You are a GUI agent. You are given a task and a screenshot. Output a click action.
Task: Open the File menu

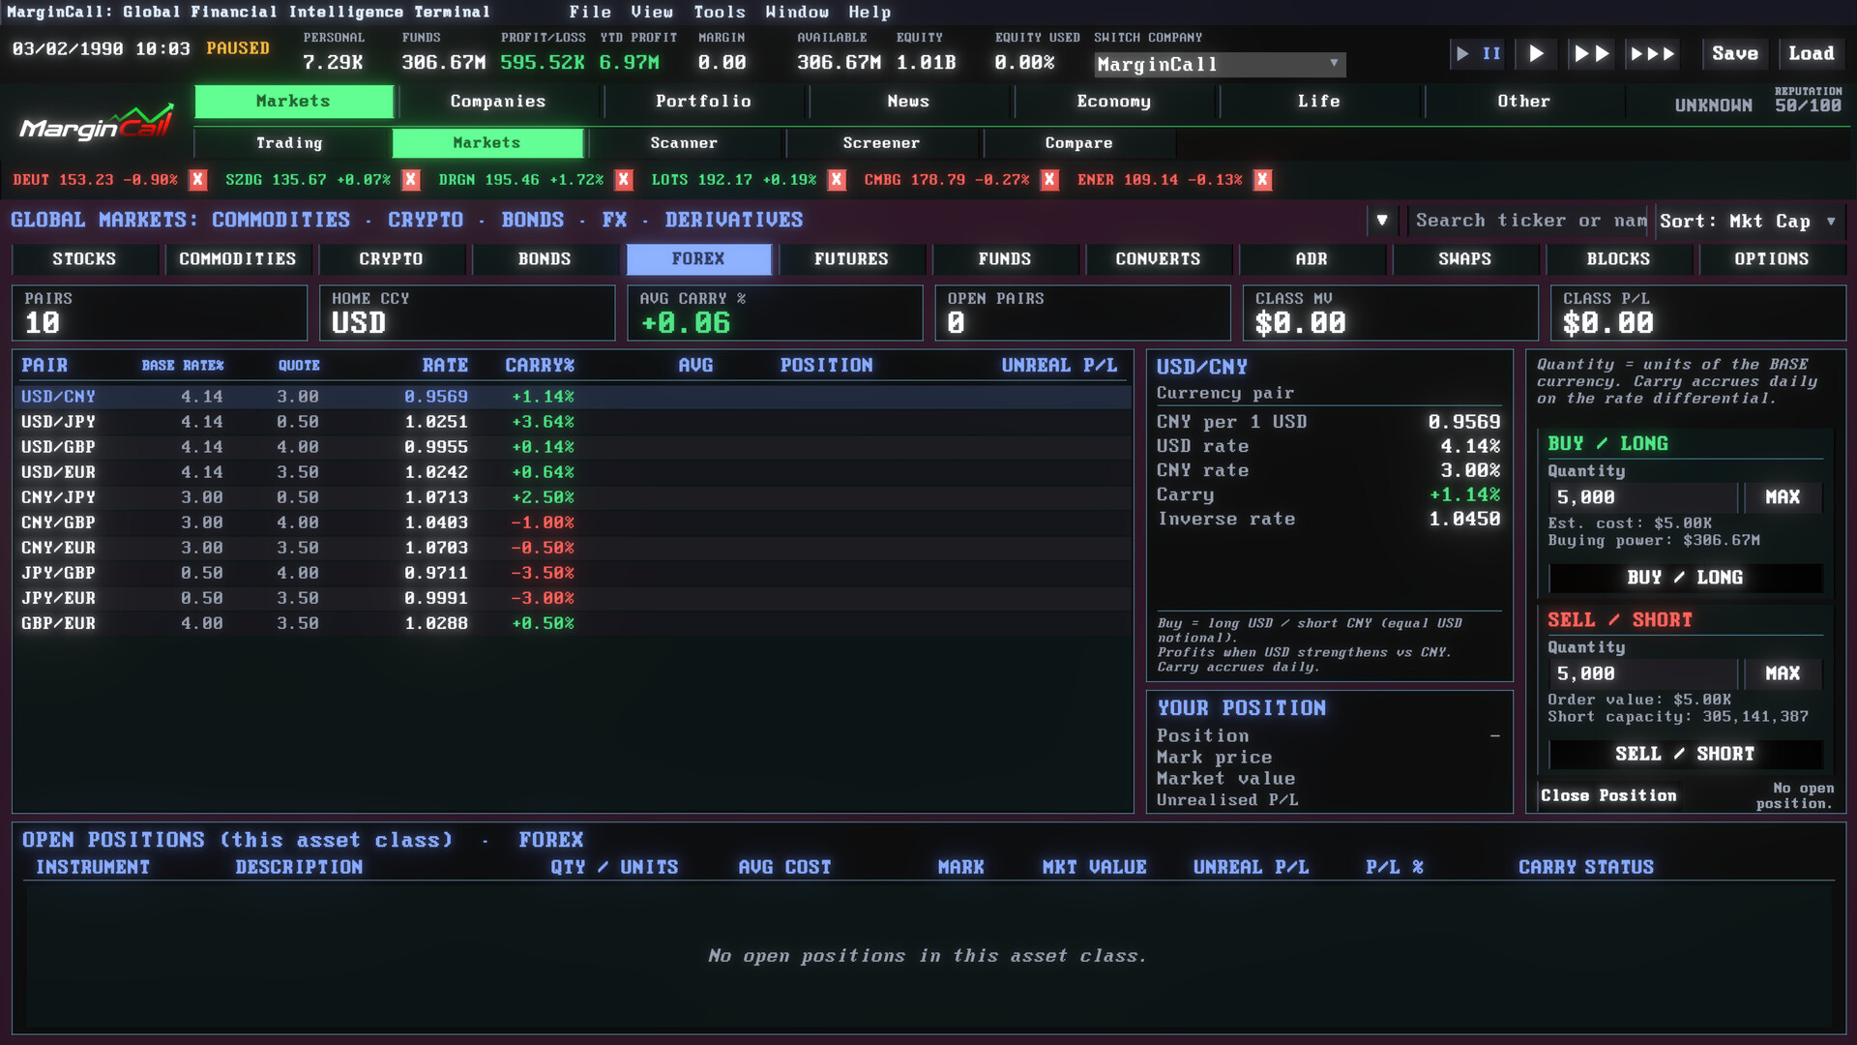point(590,12)
